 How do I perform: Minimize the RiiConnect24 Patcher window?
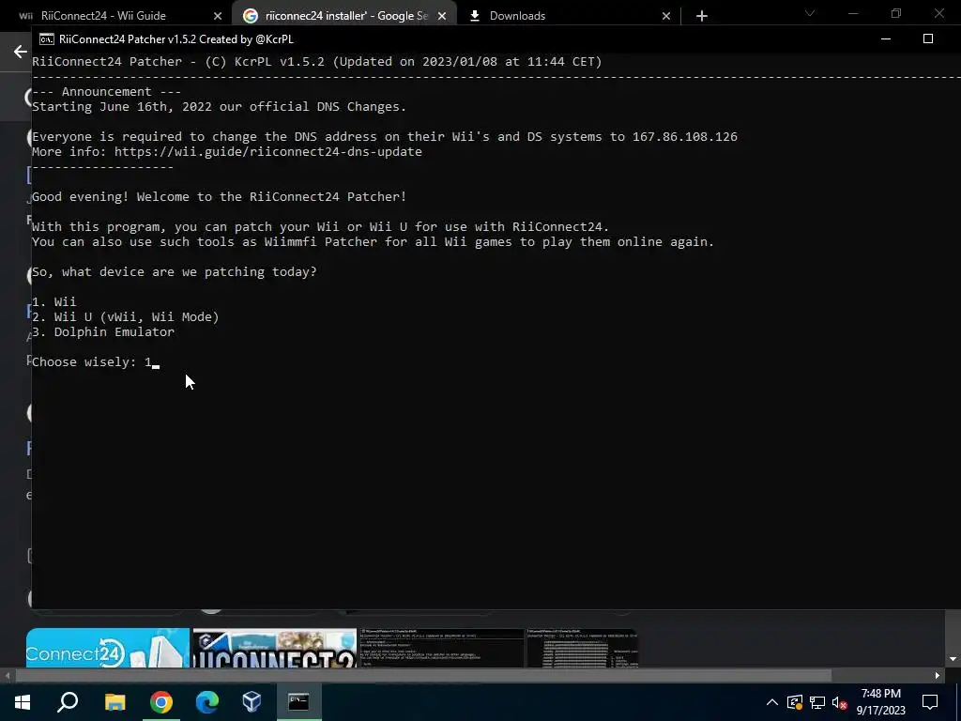[x=886, y=38]
